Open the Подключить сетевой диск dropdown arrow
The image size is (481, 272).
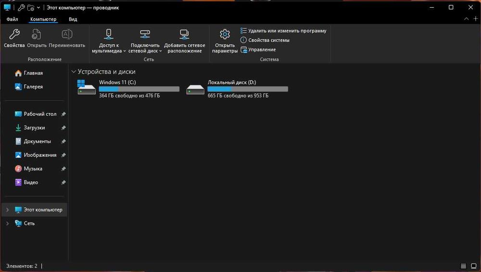tap(161, 51)
